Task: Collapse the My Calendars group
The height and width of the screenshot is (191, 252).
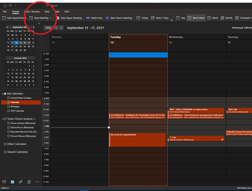Action: 2,93
